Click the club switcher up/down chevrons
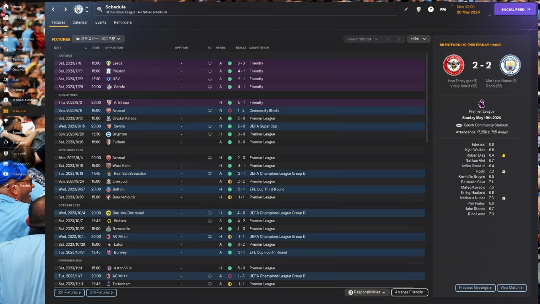The height and width of the screenshot is (304, 540). 87,9
